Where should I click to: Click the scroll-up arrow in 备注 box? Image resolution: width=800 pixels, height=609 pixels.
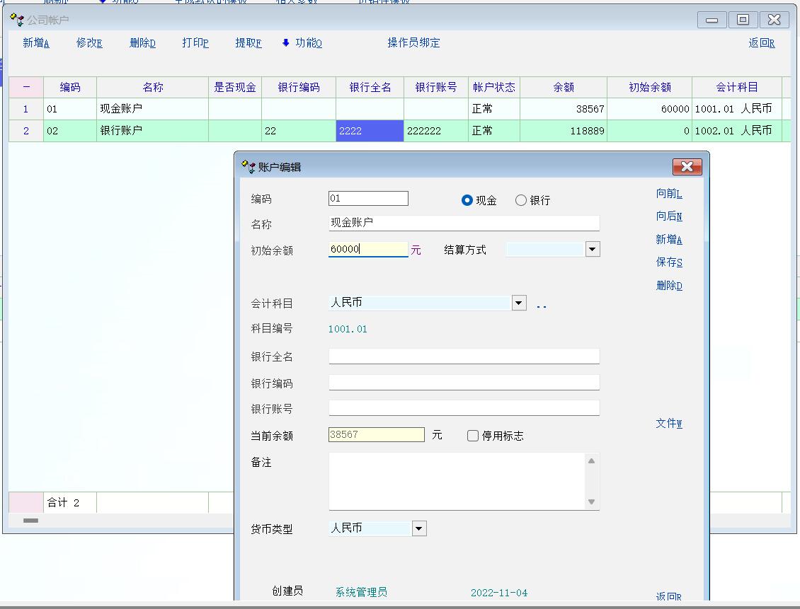(x=591, y=461)
